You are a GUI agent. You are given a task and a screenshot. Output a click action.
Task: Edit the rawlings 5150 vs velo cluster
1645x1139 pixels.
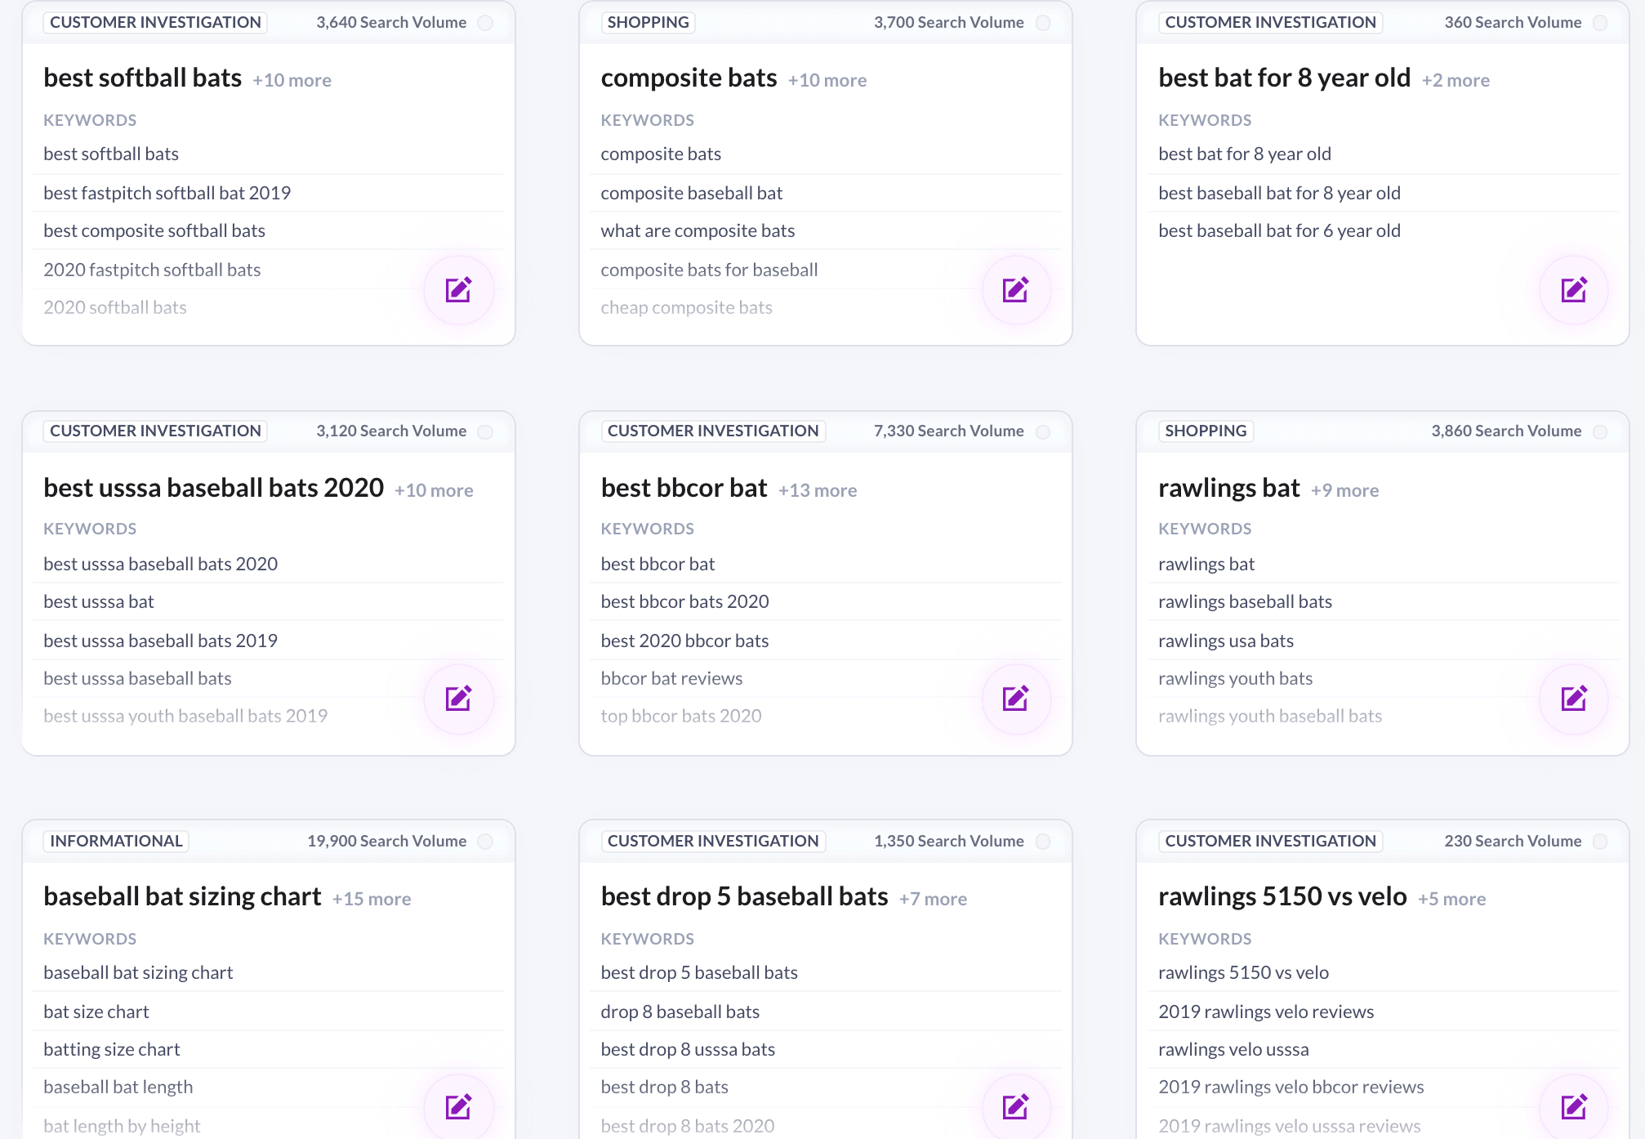click(1573, 1107)
